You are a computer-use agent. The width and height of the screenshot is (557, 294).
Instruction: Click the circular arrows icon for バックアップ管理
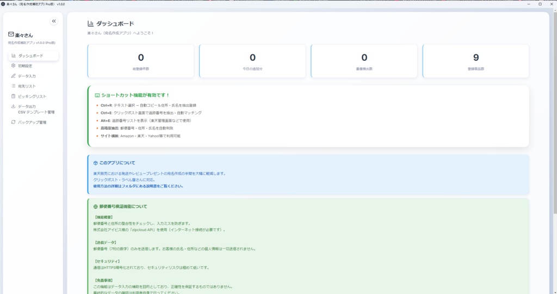[x=13, y=122]
